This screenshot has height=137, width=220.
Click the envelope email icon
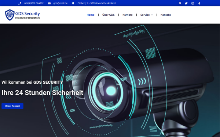pyautogui.click(x=49, y=3)
